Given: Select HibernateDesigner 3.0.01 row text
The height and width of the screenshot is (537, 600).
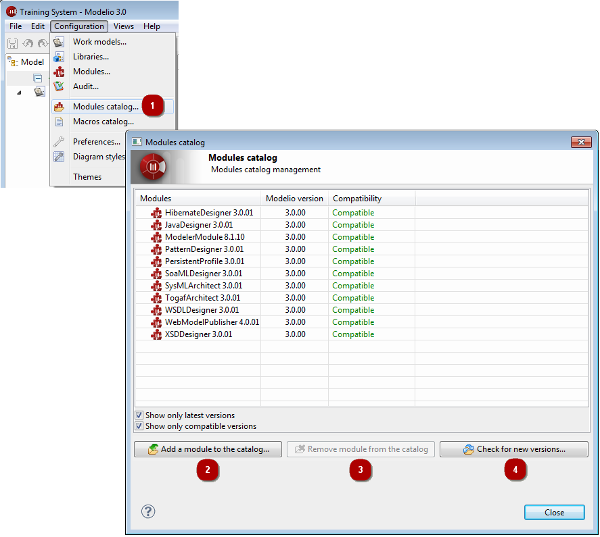Looking at the screenshot, I should (209, 213).
